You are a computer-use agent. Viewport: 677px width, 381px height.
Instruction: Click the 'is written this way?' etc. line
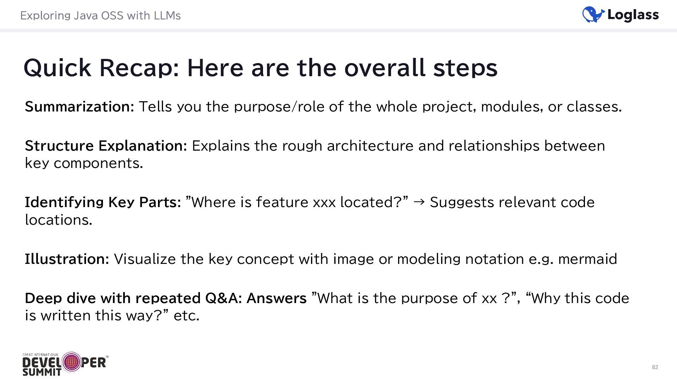click(x=112, y=315)
